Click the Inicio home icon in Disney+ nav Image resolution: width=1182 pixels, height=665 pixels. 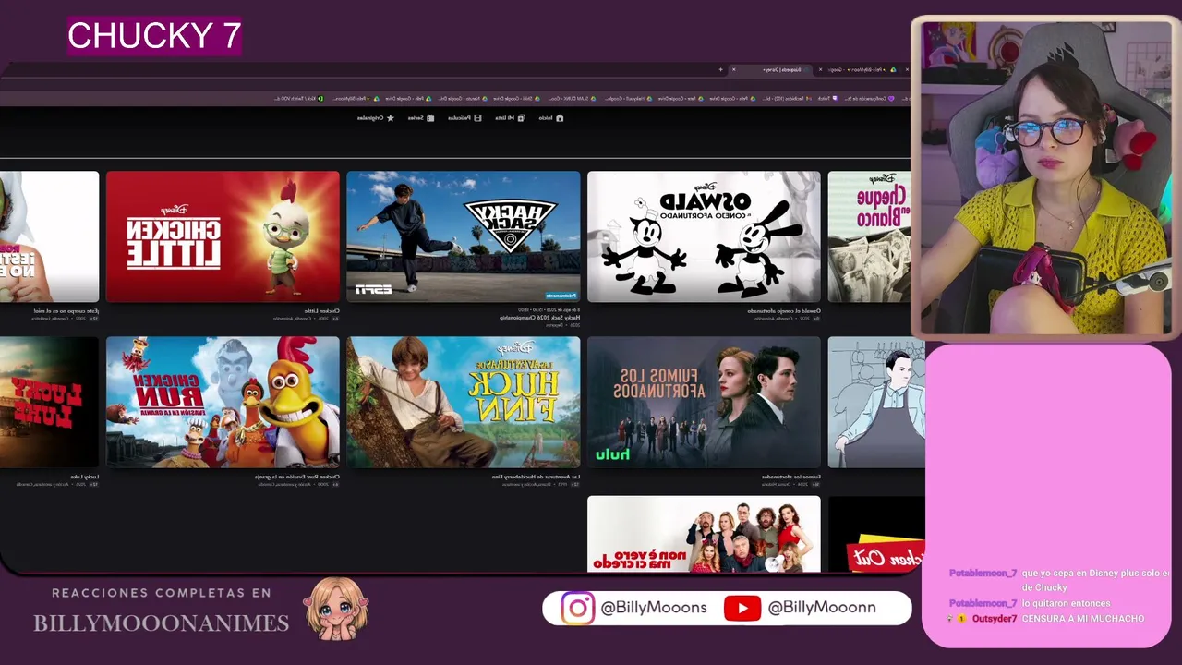[560, 118]
